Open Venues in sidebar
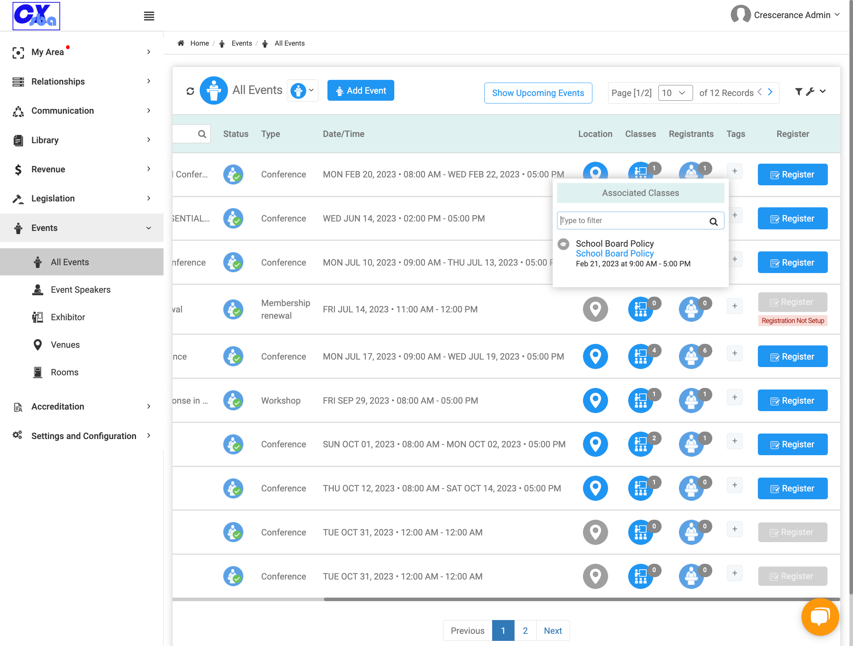Viewport: 853px width, 646px height. (65, 345)
